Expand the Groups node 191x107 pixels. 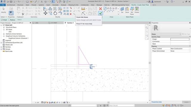pos(1,49)
